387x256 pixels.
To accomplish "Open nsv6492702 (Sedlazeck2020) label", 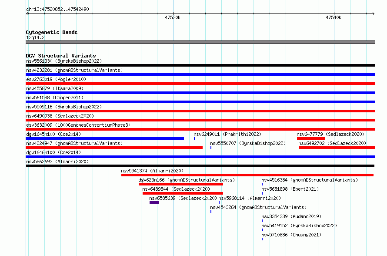I will click(332, 143).
